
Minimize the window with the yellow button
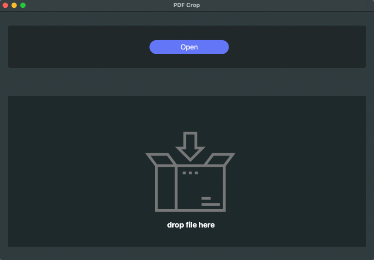(14, 5)
